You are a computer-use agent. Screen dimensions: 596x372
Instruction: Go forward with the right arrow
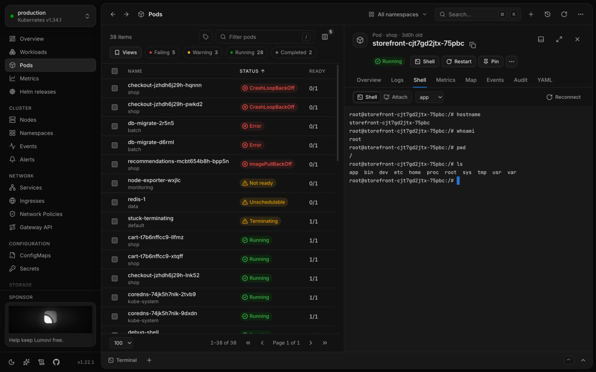pyautogui.click(x=126, y=14)
